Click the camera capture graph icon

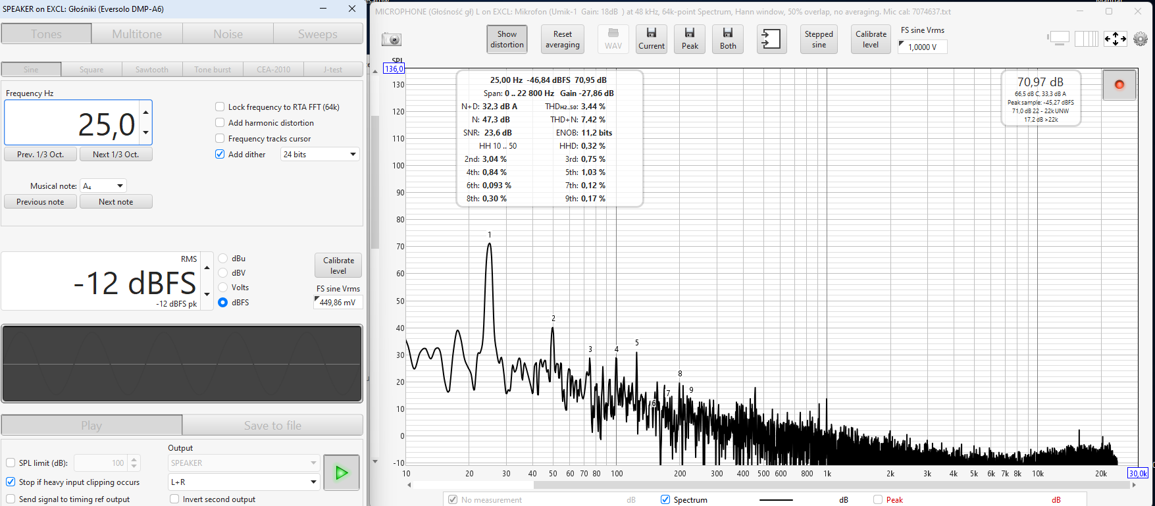pos(392,39)
